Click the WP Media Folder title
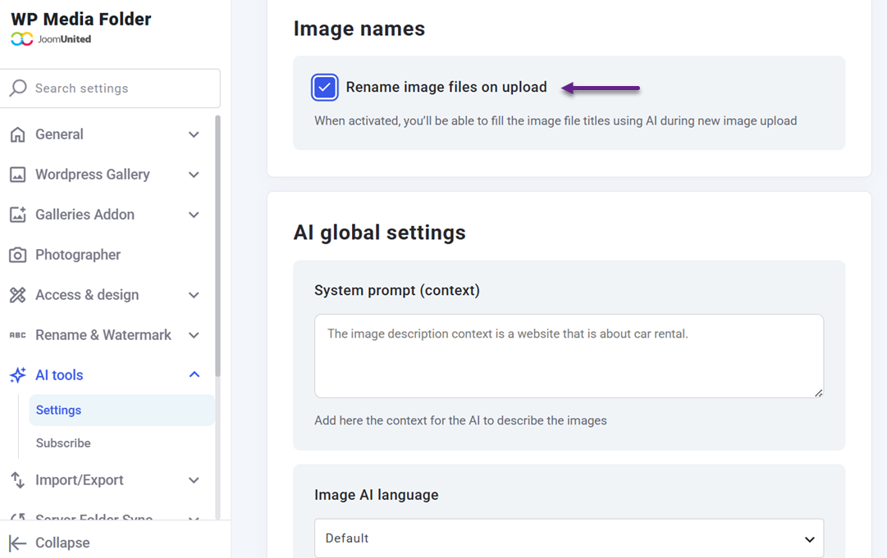 [81, 19]
